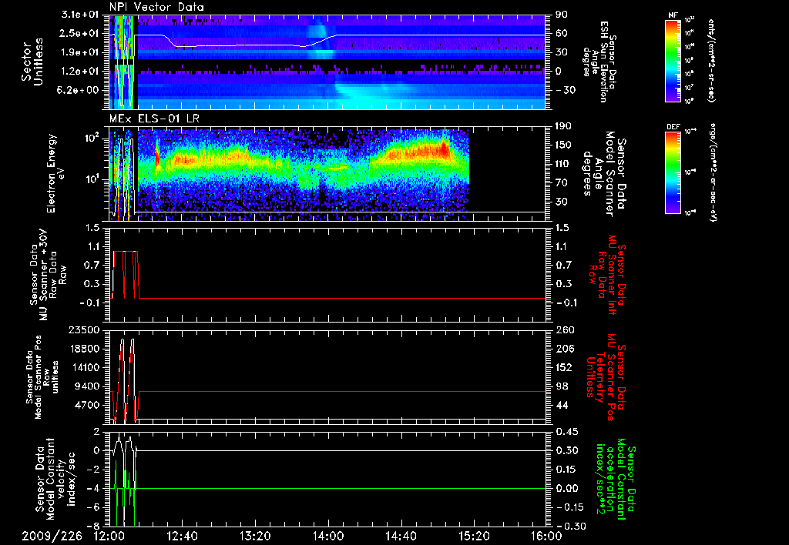The width and height of the screenshot is (789, 545).
Task: Click the 12:40 time tick label
Action: coord(182,536)
